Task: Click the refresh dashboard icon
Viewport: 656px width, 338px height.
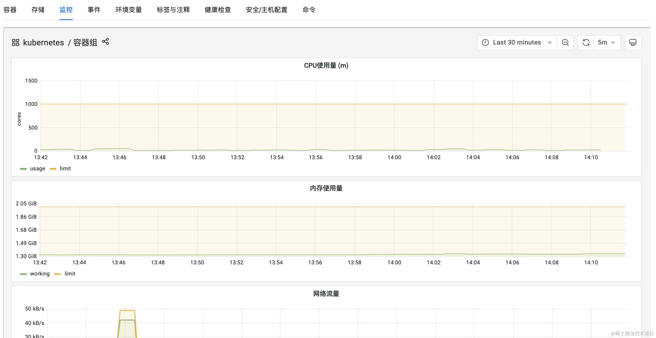Action: pyautogui.click(x=586, y=42)
